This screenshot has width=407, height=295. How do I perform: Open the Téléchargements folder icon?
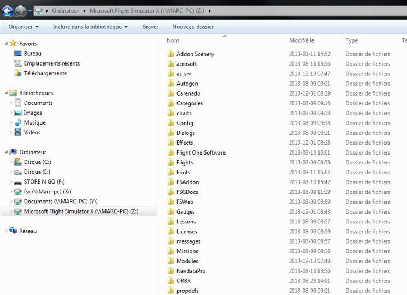pyautogui.click(x=18, y=73)
